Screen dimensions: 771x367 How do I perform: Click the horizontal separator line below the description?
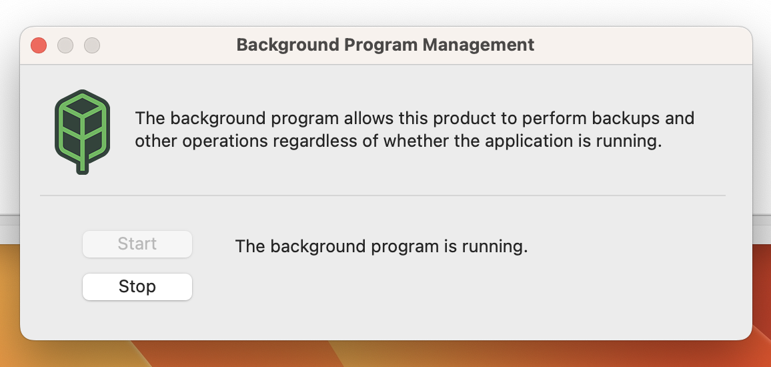pyautogui.click(x=383, y=196)
